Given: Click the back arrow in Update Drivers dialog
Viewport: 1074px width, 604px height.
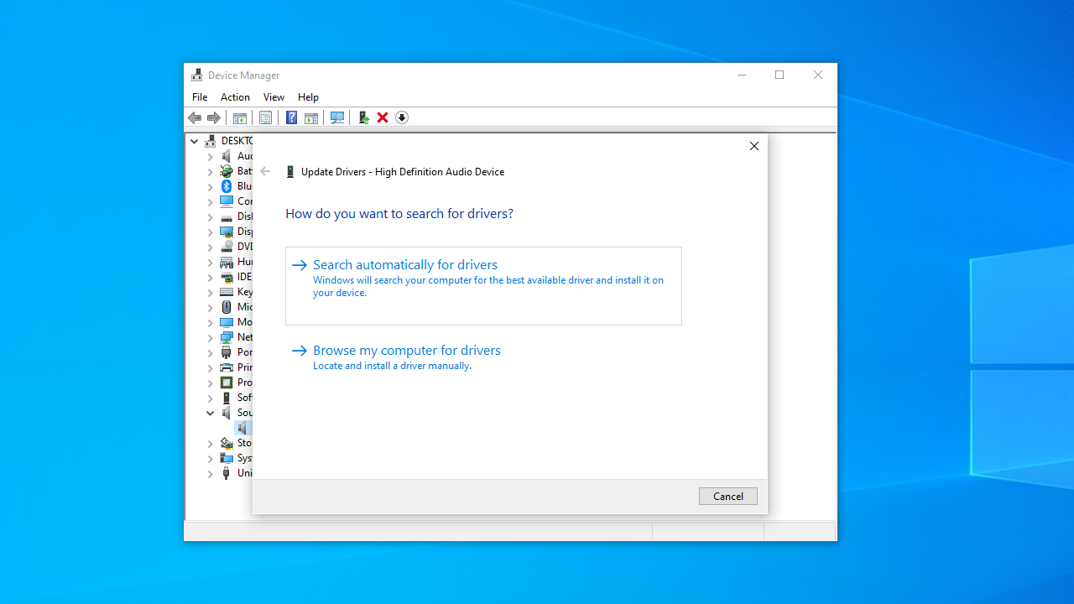Looking at the screenshot, I should [265, 171].
